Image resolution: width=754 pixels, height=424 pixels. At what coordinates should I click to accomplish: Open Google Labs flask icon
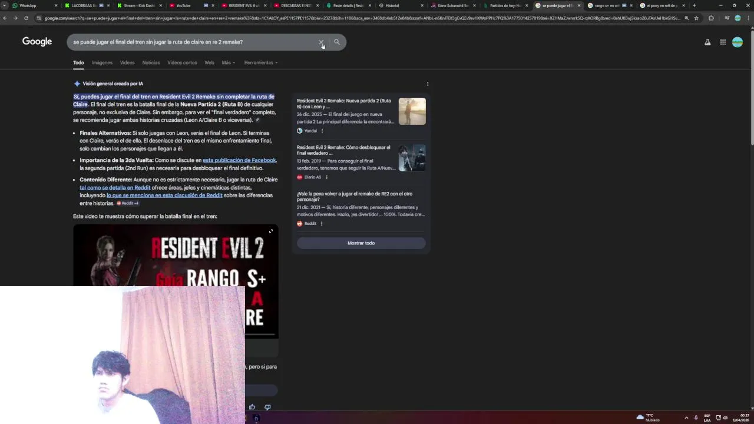707,42
